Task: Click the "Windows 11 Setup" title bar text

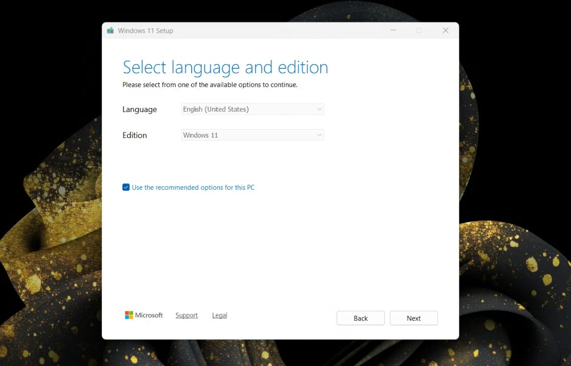Action: 146,31
